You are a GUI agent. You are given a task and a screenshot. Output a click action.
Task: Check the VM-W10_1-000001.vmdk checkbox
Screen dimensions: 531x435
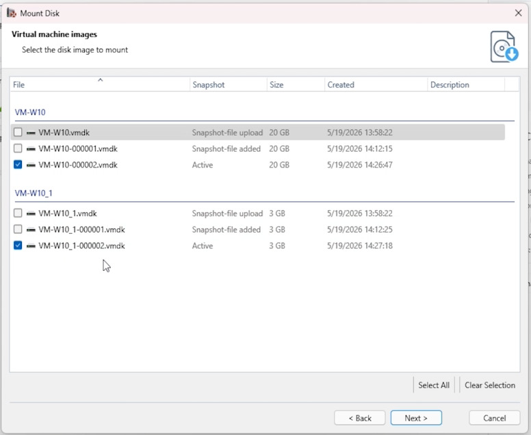pyautogui.click(x=18, y=229)
